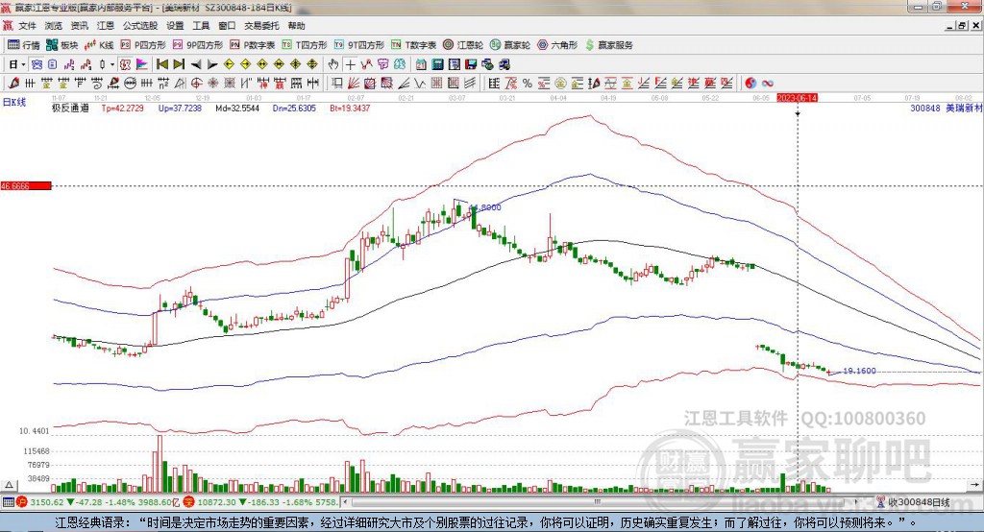Click the Tp=42.2729 indicator value
This screenshot has width=984, height=532.
pyautogui.click(x=122, y=108)
